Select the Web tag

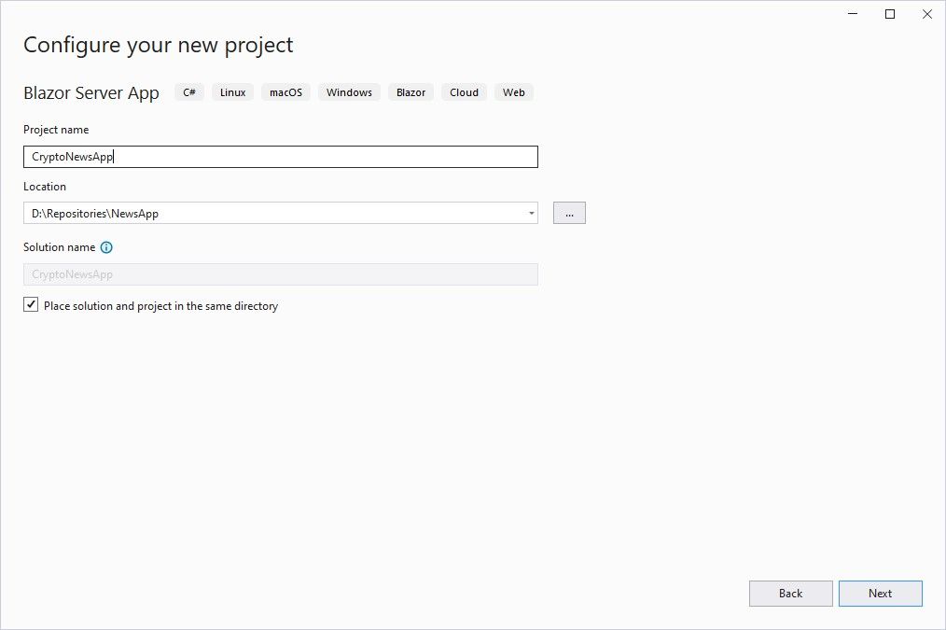pos(513,91)
